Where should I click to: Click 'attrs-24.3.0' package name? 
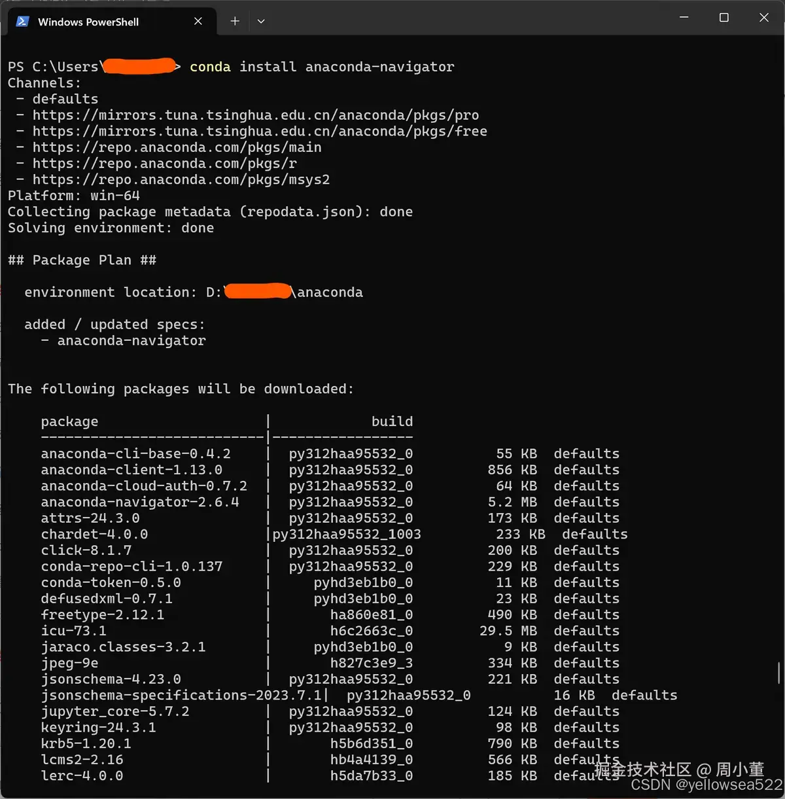tap(90, 518)
